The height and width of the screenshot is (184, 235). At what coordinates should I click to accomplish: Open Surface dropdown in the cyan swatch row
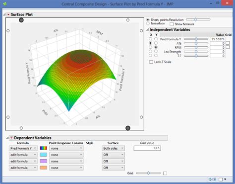click(113, 155)
